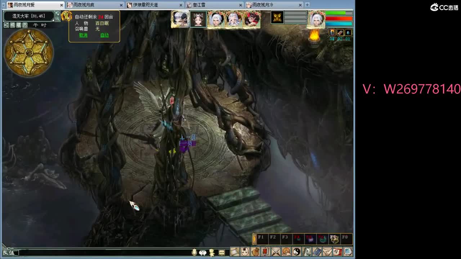Image resolution: width=461 pixels, height=259 pixels.
Task: Open the tab list dropdown arrow at far left
Action: point(4,5)
